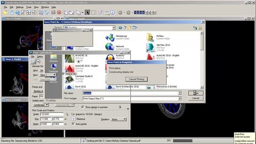Open the View menu
The height and width of the screenshot is (144, 256).
(36, 7)
